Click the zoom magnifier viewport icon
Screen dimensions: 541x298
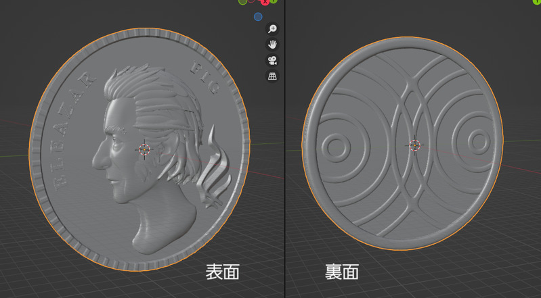[272, 28]
